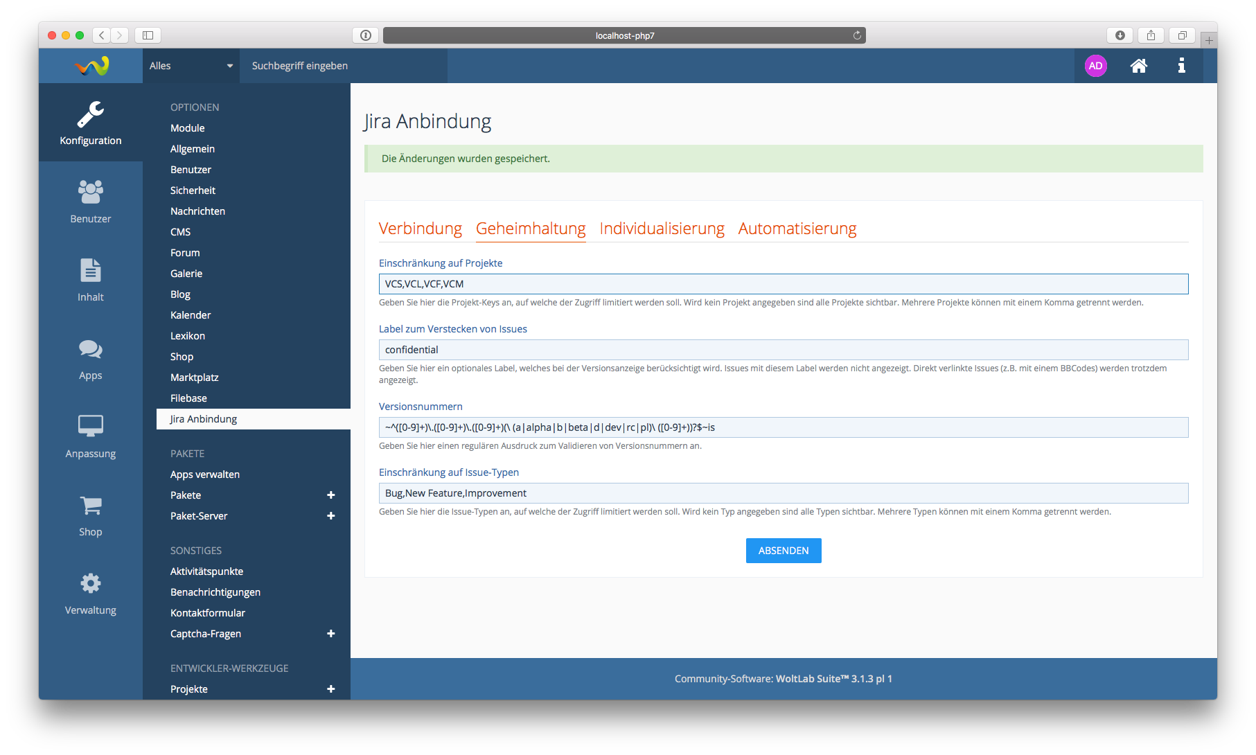
Task: Reload the page in Safari
Action: [857, 35]
